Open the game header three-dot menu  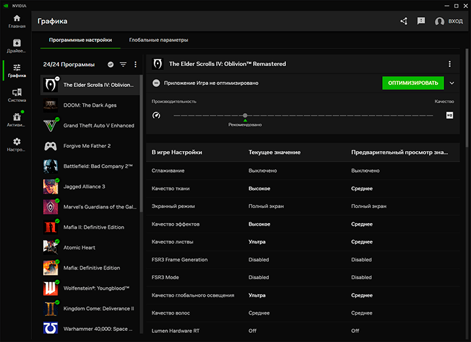click(449, 64)
